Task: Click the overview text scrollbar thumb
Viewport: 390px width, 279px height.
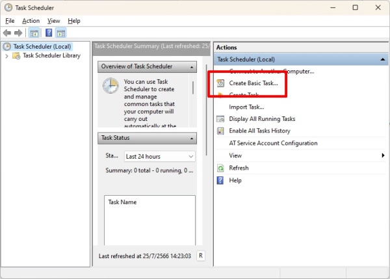Action: 193,87
